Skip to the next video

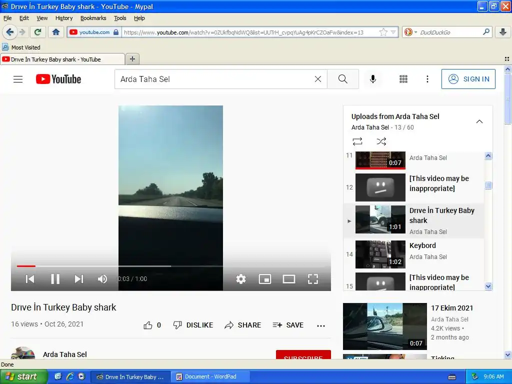coord(78,279)
